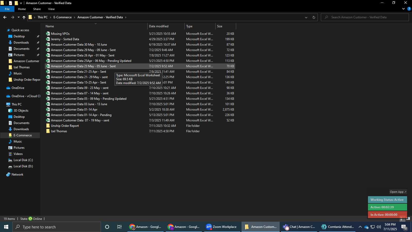
Task: Select Izel Thomas in Quick access sidebar
Action: [22, 67]
